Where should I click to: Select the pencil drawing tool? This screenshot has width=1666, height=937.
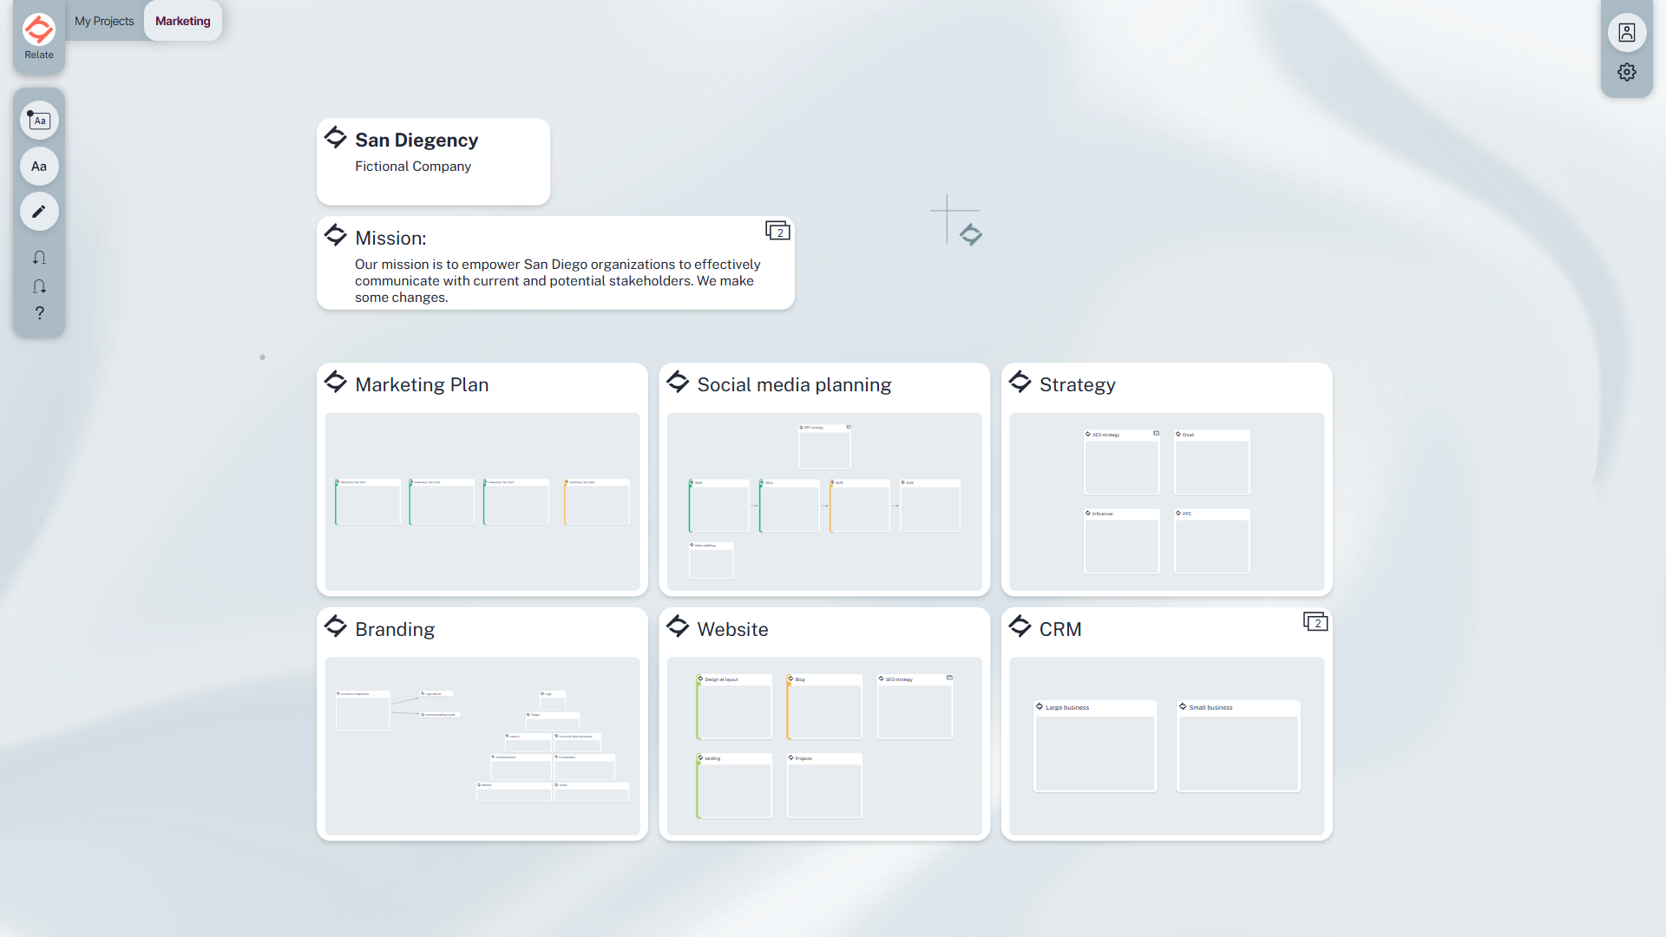pyautogui.click(x=39, y=212)
